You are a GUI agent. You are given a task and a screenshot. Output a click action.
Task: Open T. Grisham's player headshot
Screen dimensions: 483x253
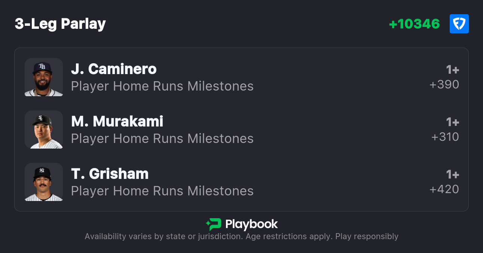pyautogui.click(x=44, y=182)
